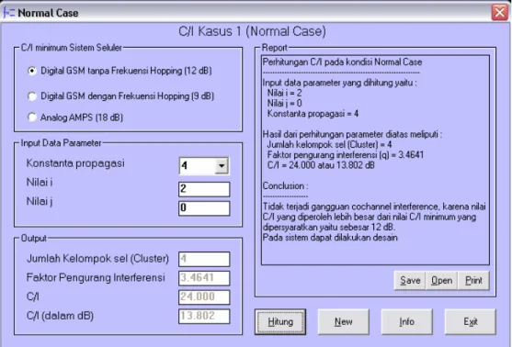512x347 pixels.
Task: Click report line "Nilai j = 0"
Action: 284,104
